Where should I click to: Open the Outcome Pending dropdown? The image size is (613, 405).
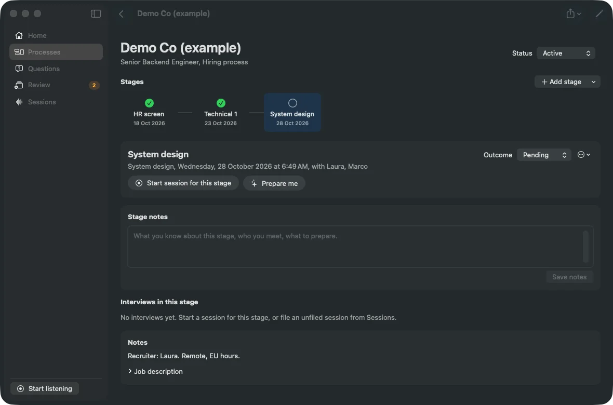544,155
